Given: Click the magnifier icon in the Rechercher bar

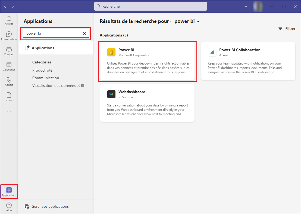Looking at the screenshot, I should coord(99,6).
